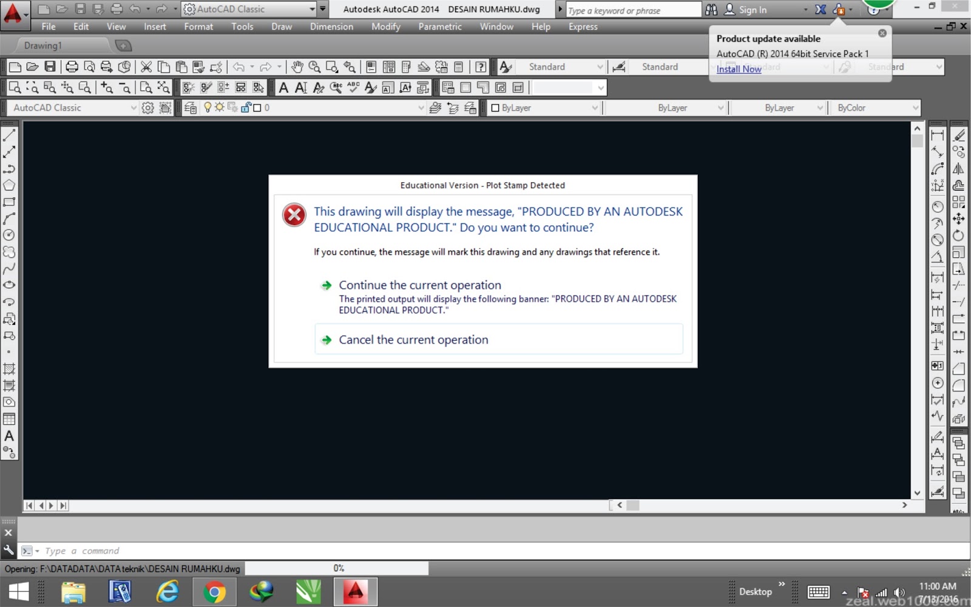This screenshot has height=607, width=971.
Task: Select the Move tool in Modify toolbar
Action: click(959, 219)
